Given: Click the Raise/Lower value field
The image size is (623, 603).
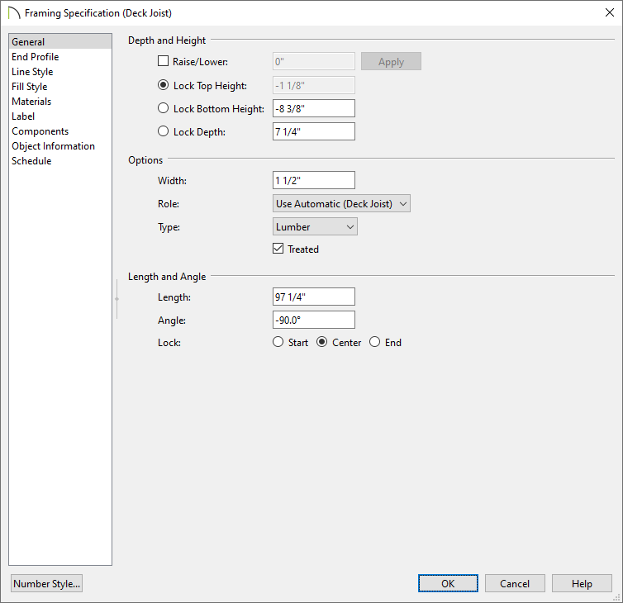Looking at the screenshot, I should [x=313, y=62].
